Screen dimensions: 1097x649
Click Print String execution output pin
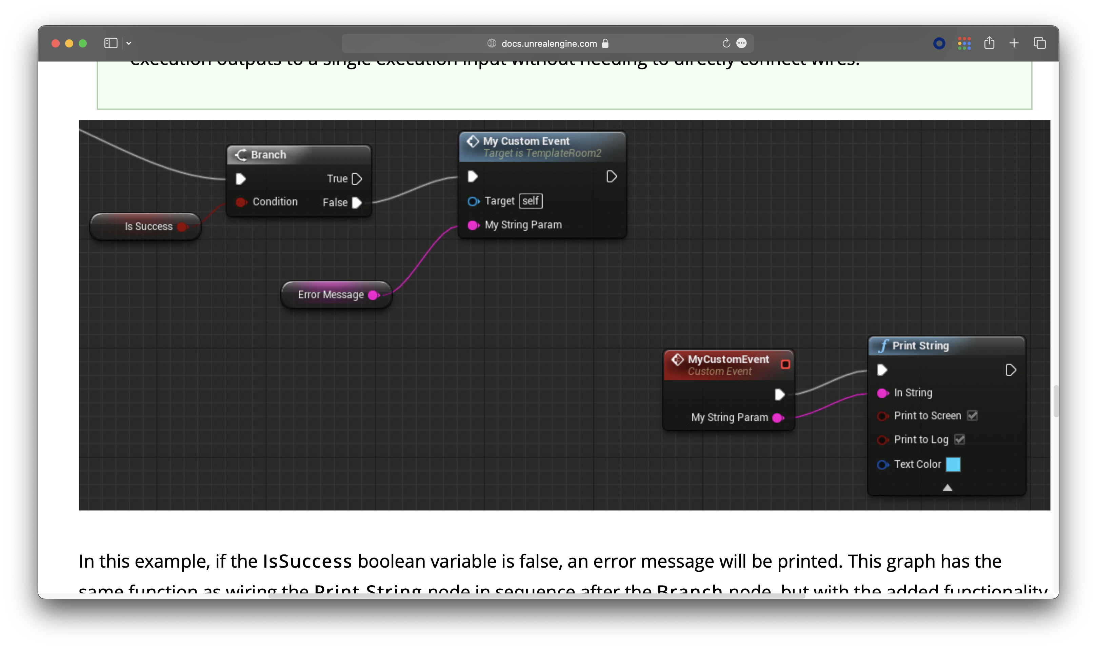click(1011, 370)
